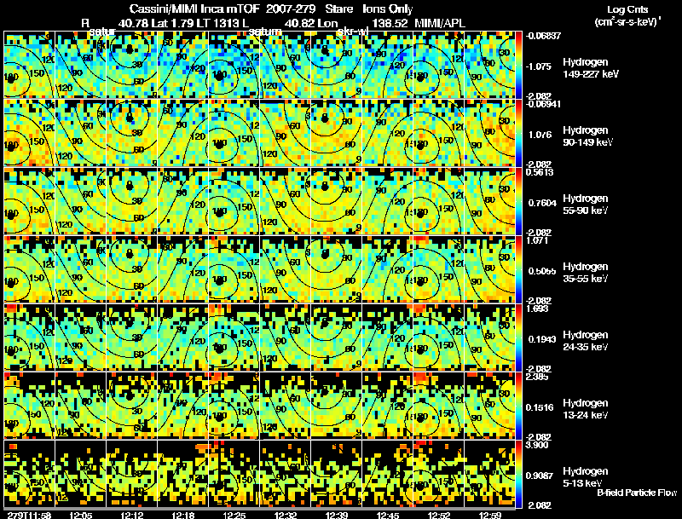Click the '12:18' time label
This screenshot has width=682, height=519.
pos(183,515)
